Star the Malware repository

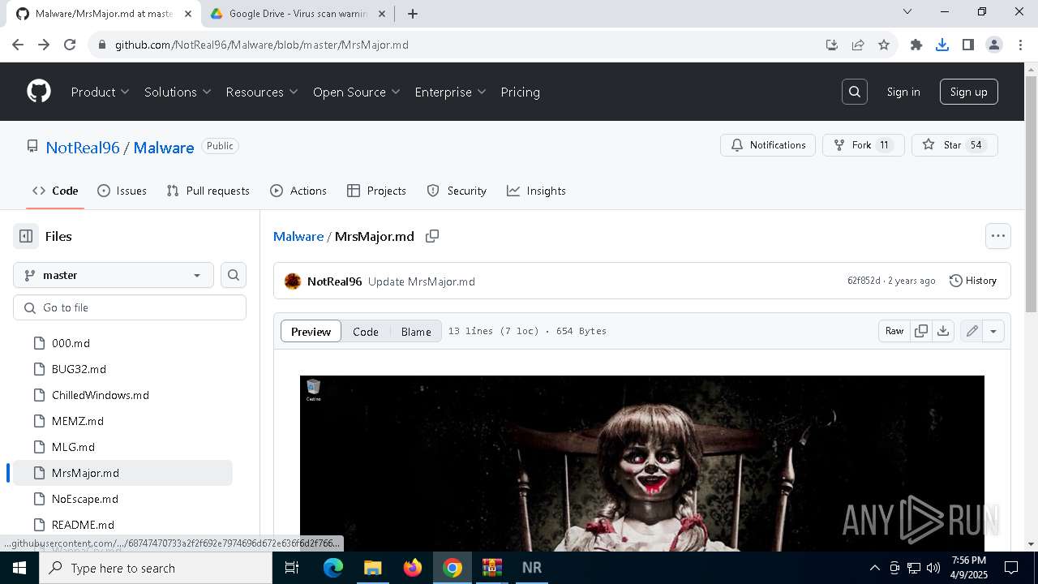point(954,145)
